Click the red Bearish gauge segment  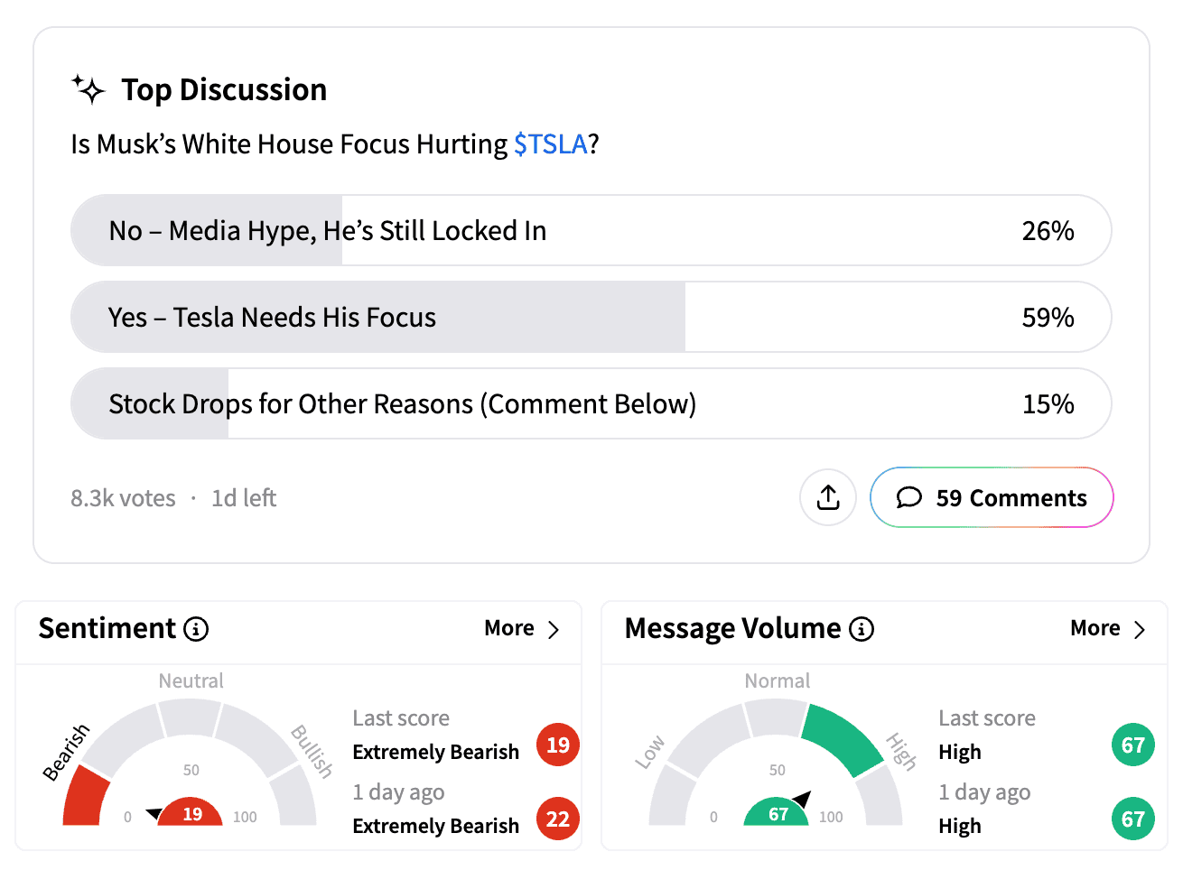click(86, 796)
